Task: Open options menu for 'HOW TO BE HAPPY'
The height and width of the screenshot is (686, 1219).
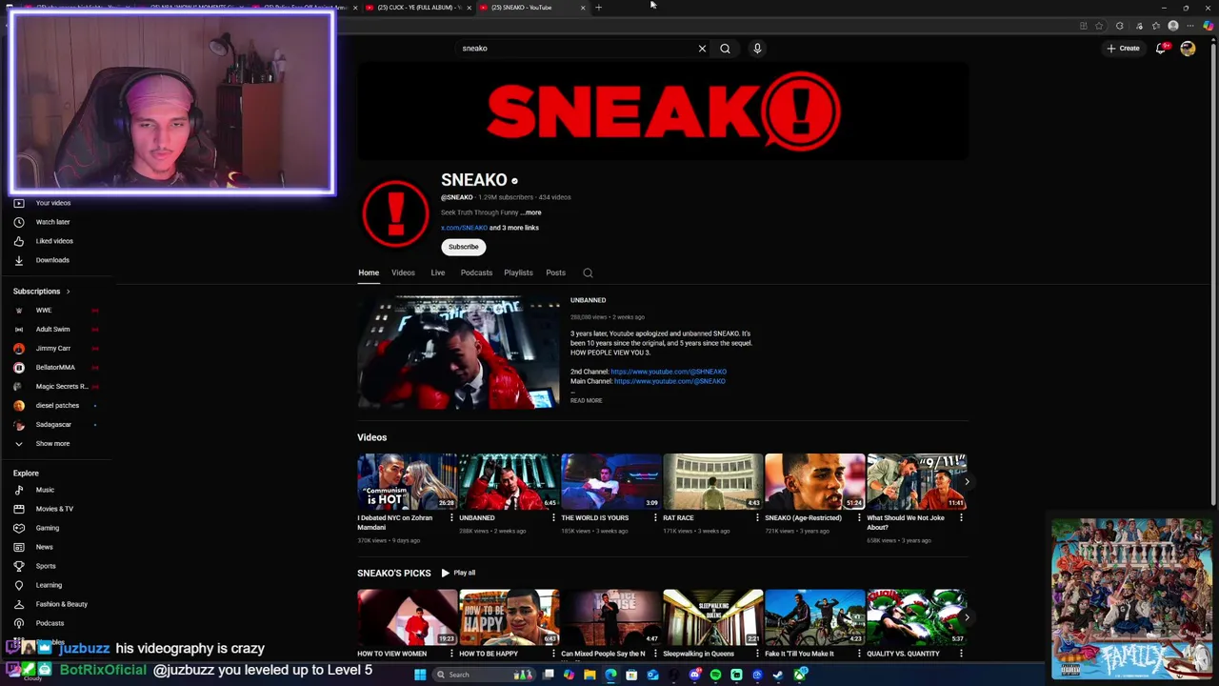Action: 552,654
